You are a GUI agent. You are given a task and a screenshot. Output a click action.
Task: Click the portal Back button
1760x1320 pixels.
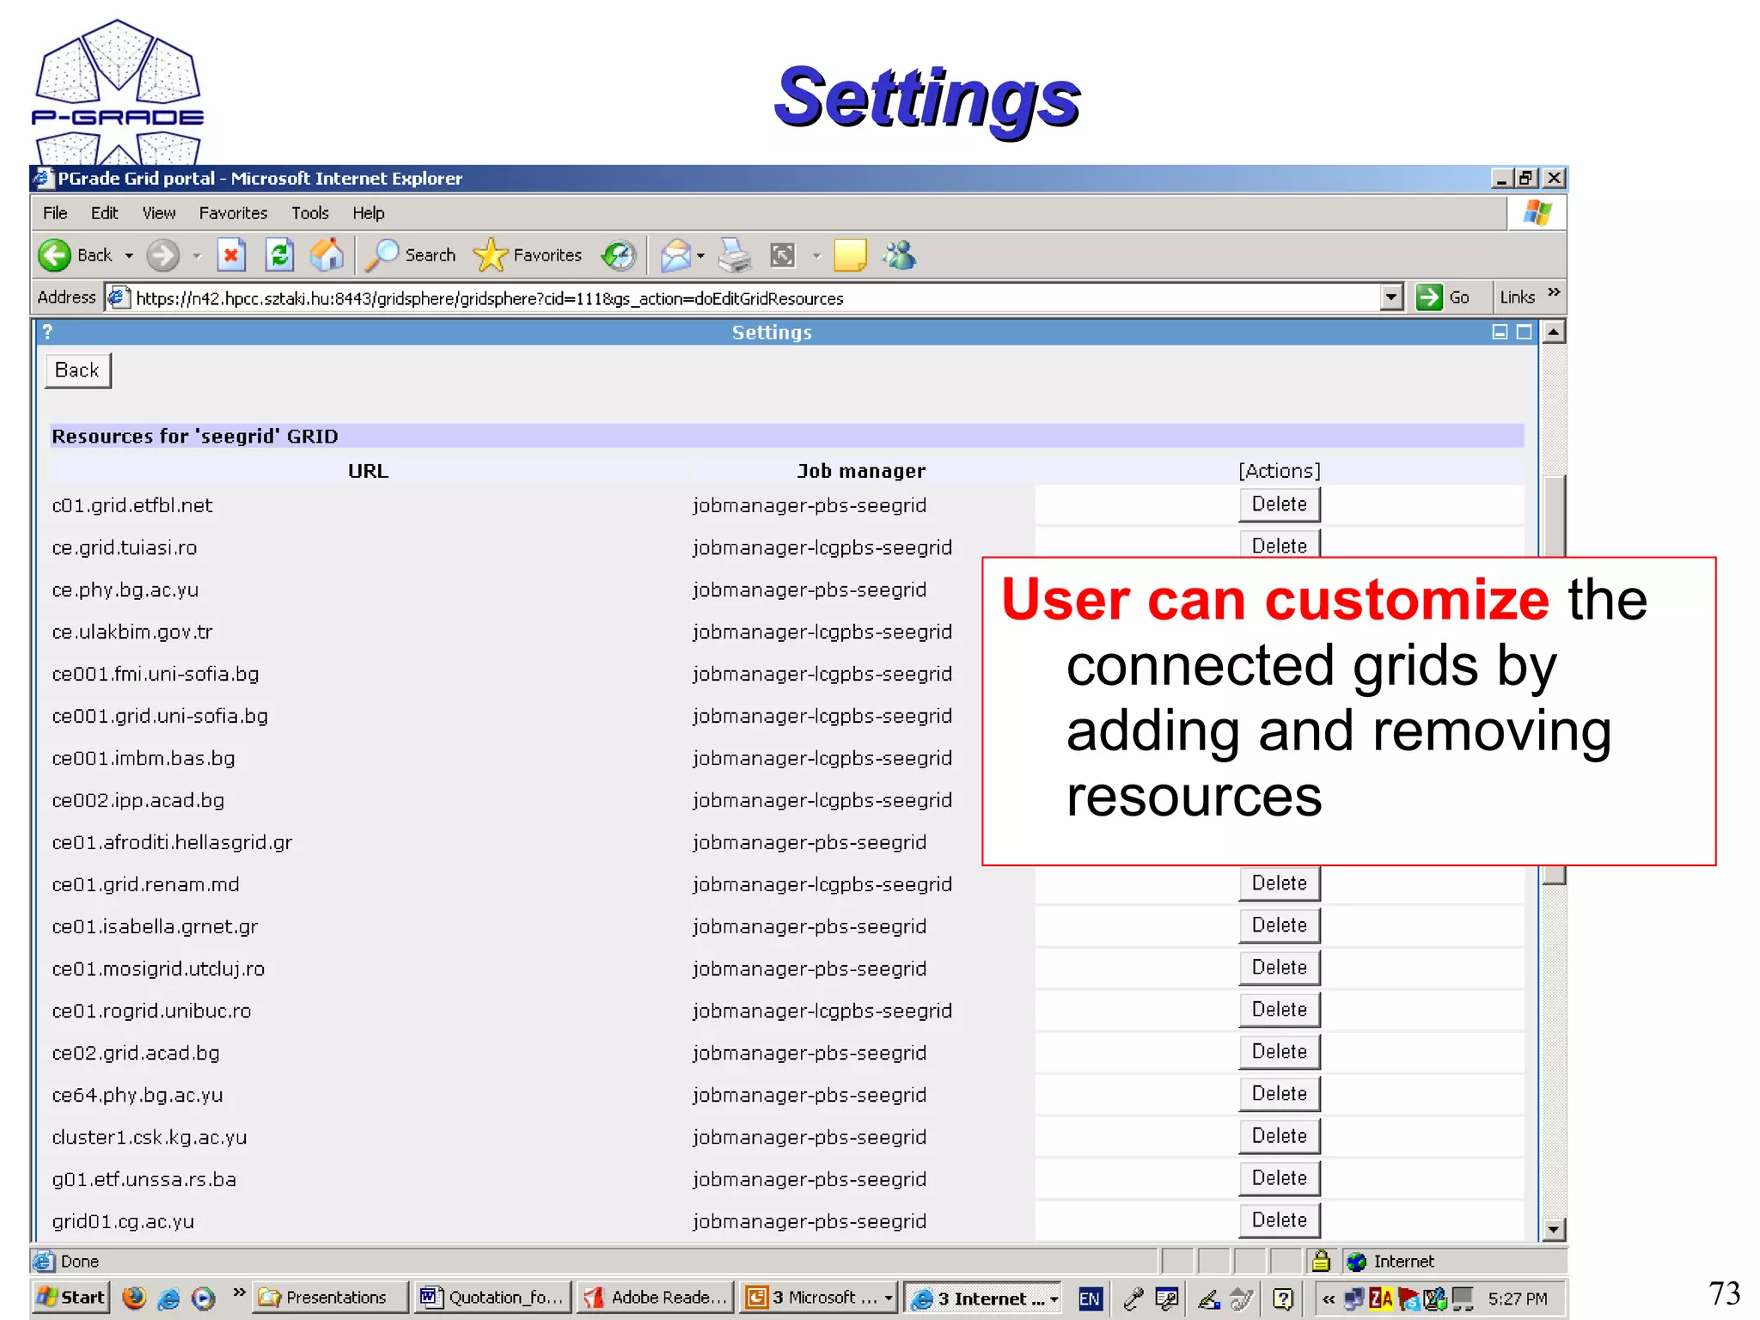click(x=77, y=370)
